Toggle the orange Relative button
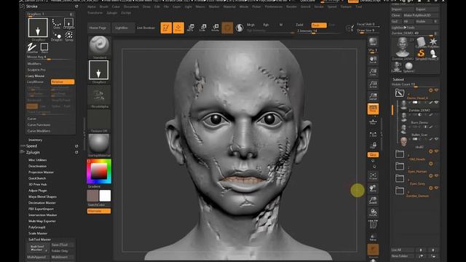The height and width of the screenshot is (262, 466). [63, 82]
